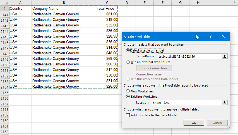Select the New Worksheet radio button
This screenshot has width=238, height=135.
click(x=128, y=91)
